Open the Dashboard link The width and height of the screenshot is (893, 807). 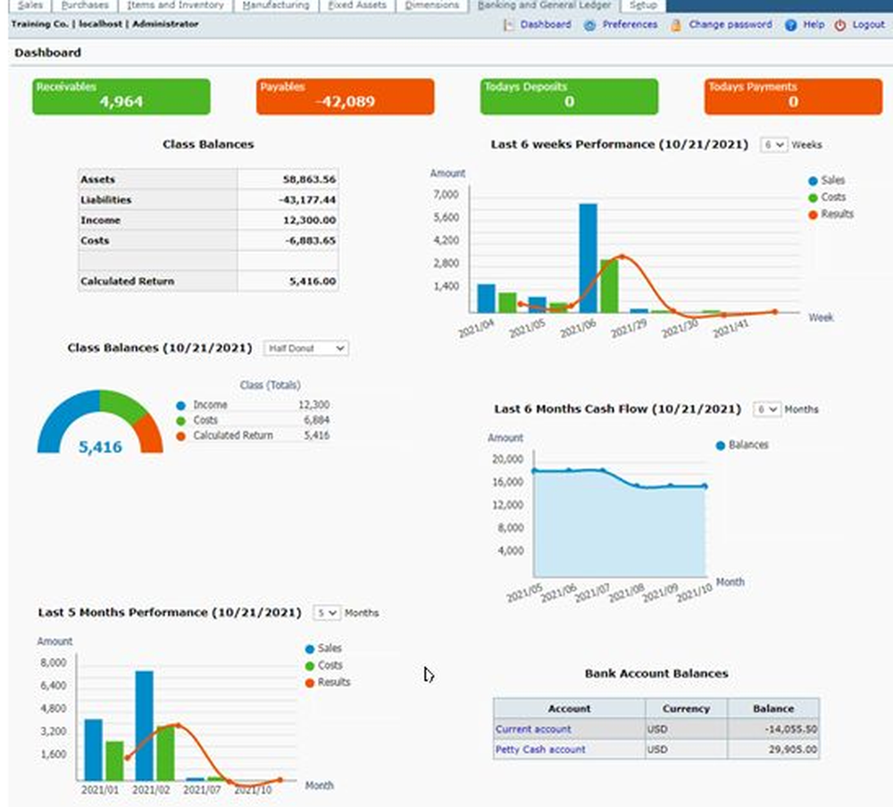[546, 24]
